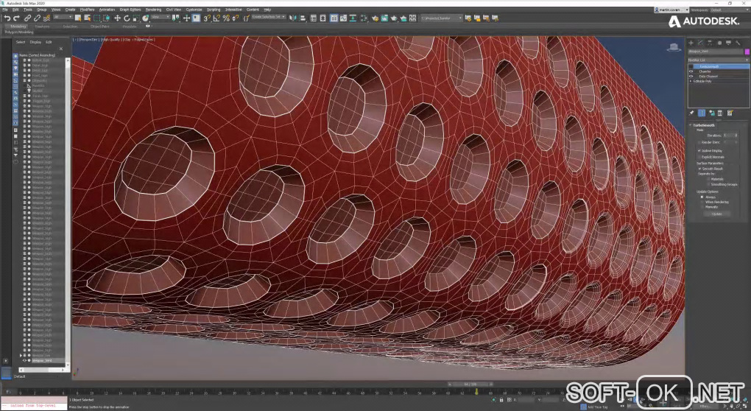Screen dimensions: 751x411
Task: Click the Link selection chain icon
Action: 27,18
